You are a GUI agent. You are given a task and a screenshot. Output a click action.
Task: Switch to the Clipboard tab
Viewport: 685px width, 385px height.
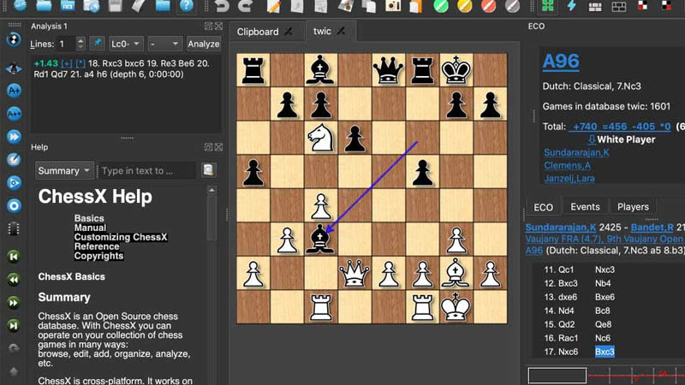click(x=258, y=32)
